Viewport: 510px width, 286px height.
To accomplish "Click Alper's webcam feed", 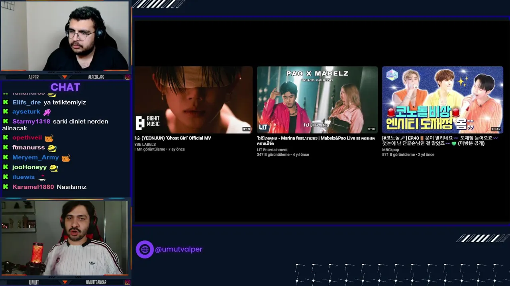I will tap(65, 36).
